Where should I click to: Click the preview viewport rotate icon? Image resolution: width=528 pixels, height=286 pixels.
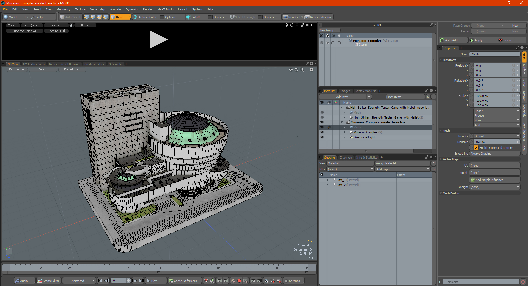point(292,25)
